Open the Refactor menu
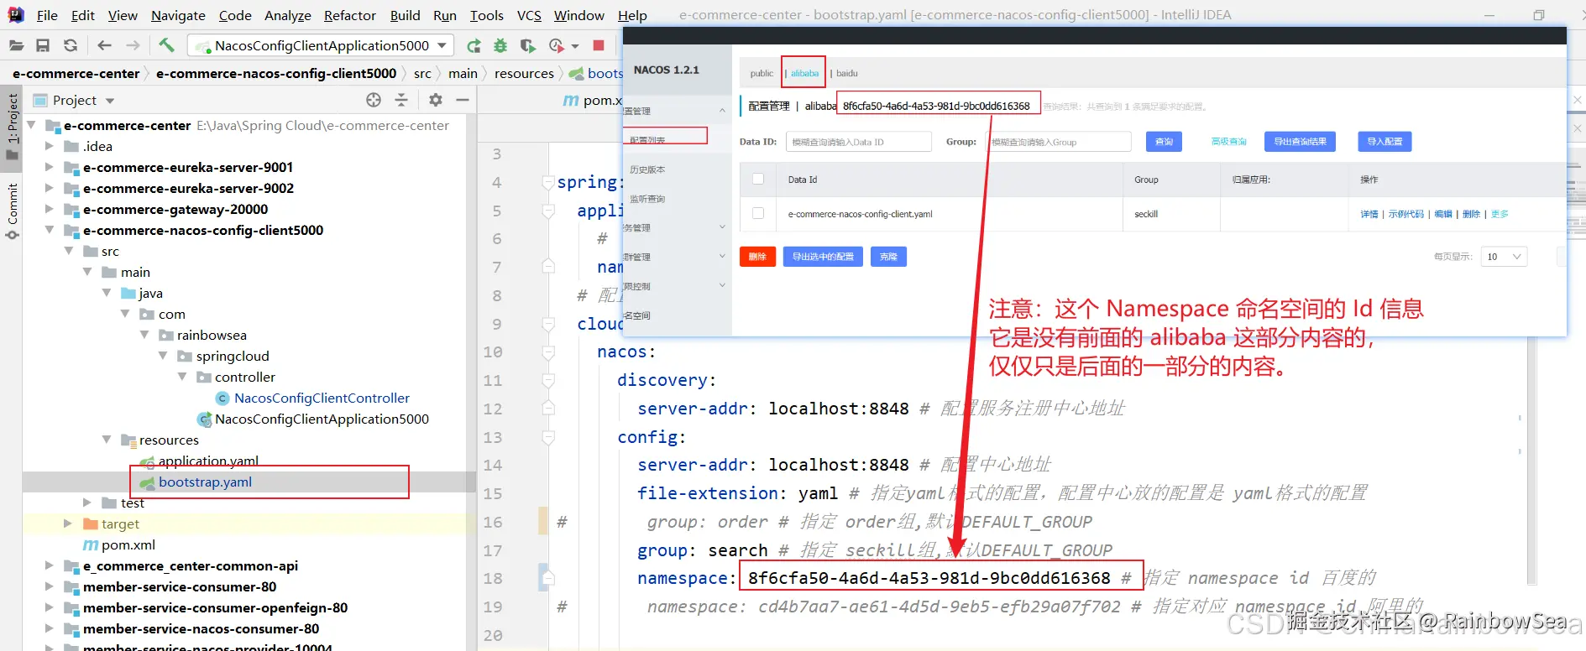 [350, 15]
